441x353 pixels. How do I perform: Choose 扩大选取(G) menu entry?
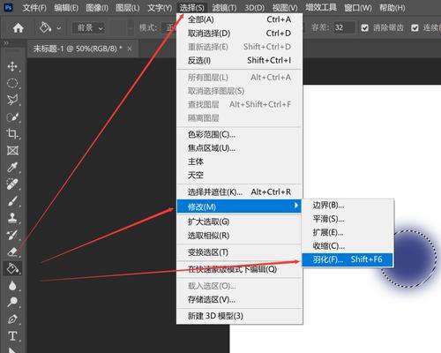(x=240, y=222)
